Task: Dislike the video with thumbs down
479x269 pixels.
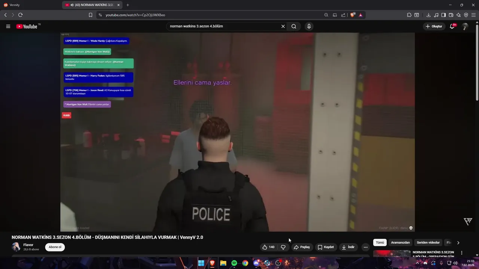Action: [x=283, y=247]
